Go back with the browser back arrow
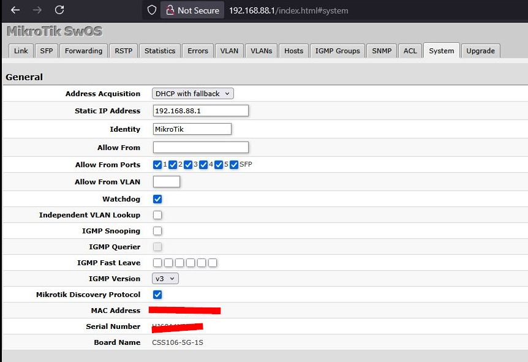 (15, 10)
